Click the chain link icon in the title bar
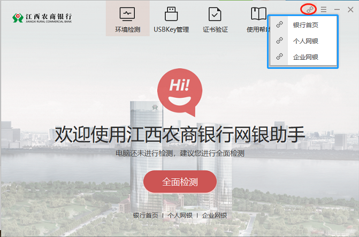 click(309, 10)
